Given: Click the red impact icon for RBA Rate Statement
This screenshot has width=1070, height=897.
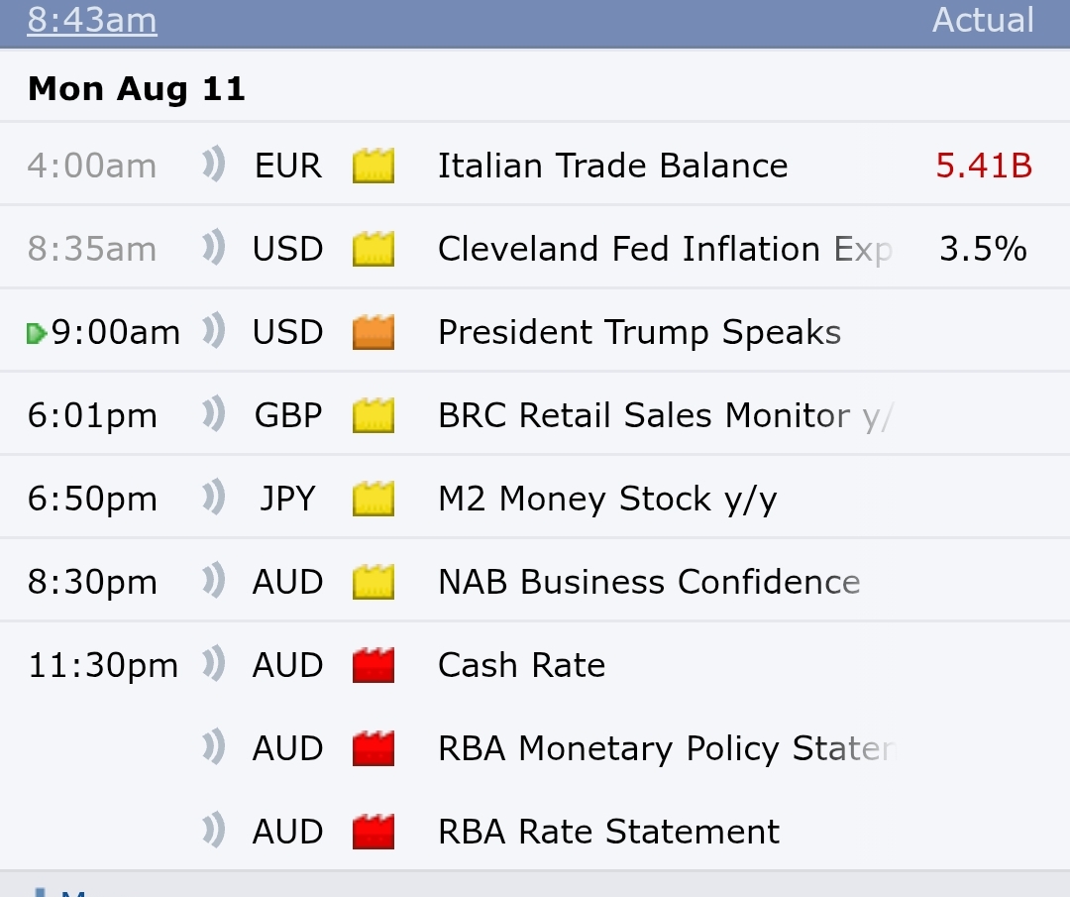Looking at the screenshot, I should (374, 832).
